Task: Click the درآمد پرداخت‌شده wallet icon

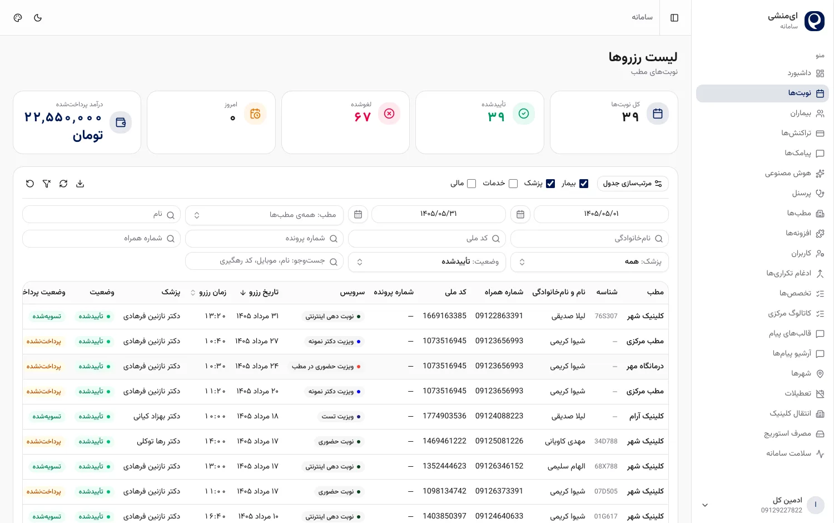Action: 121,122
